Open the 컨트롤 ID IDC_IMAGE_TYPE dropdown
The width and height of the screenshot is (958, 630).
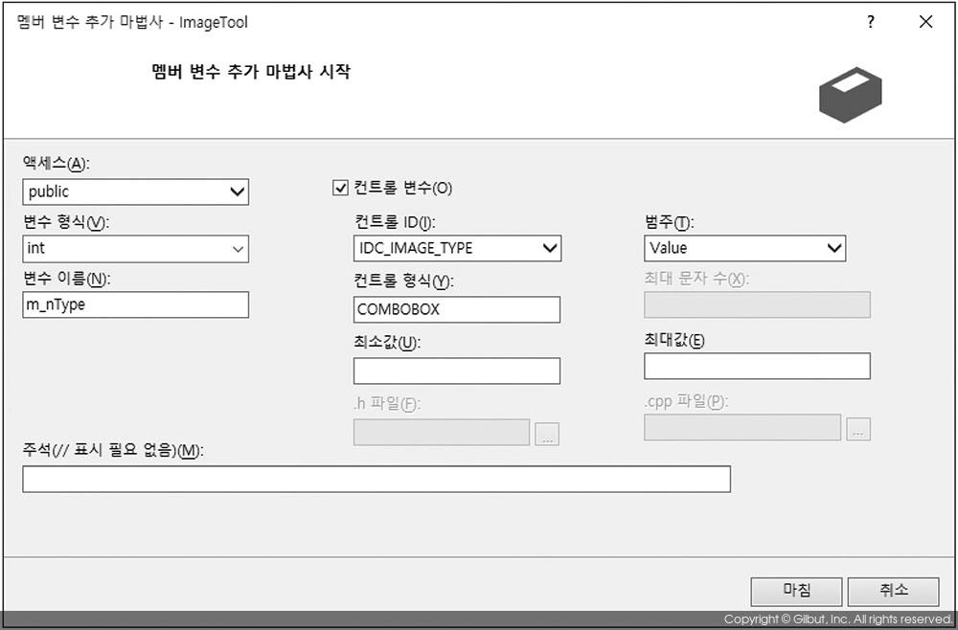click(457, 248)
